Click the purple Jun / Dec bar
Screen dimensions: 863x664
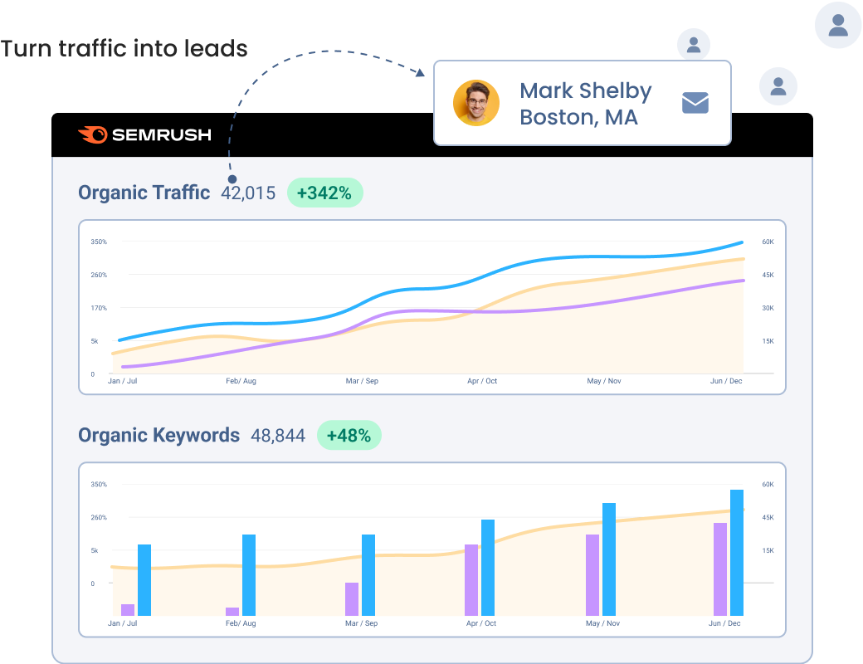(720, 569)
